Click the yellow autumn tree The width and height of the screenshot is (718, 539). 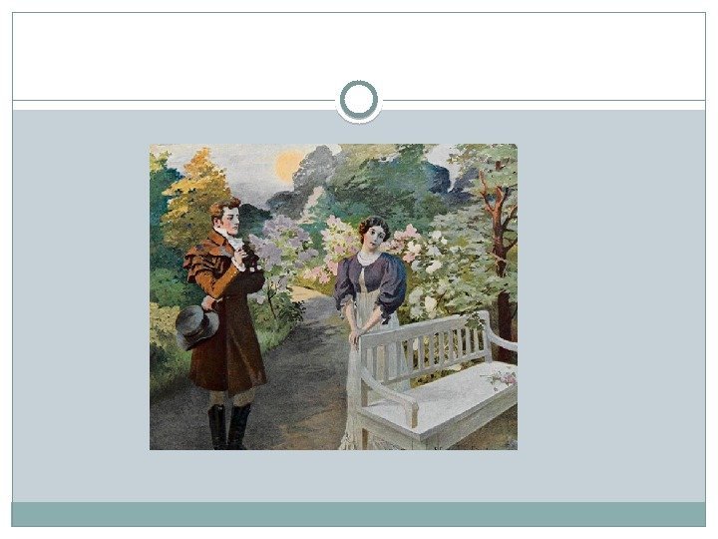(194, 197)
